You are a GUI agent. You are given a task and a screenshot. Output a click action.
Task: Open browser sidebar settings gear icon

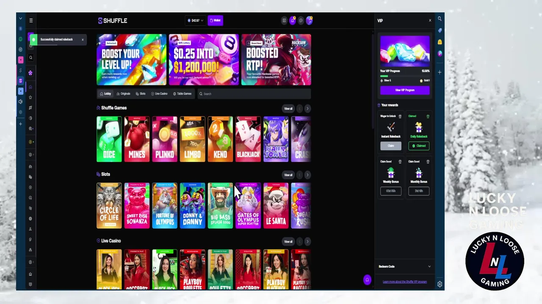point(440,284)
